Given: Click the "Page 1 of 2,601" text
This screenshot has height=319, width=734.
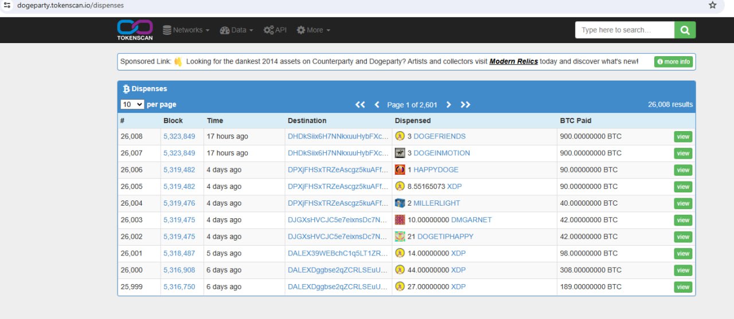Looking at the screenshot, I should [x=412, y=104].
